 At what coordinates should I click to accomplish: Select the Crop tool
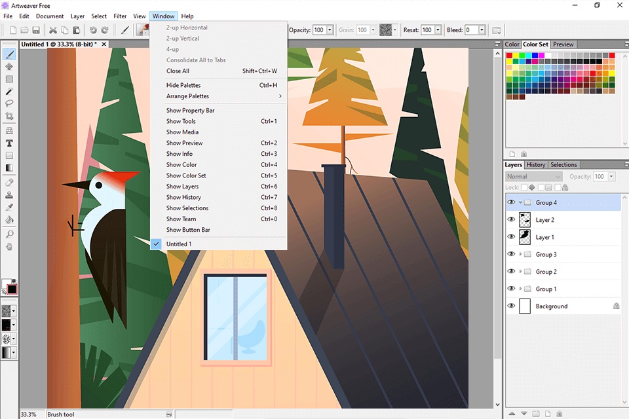[9, 117]
